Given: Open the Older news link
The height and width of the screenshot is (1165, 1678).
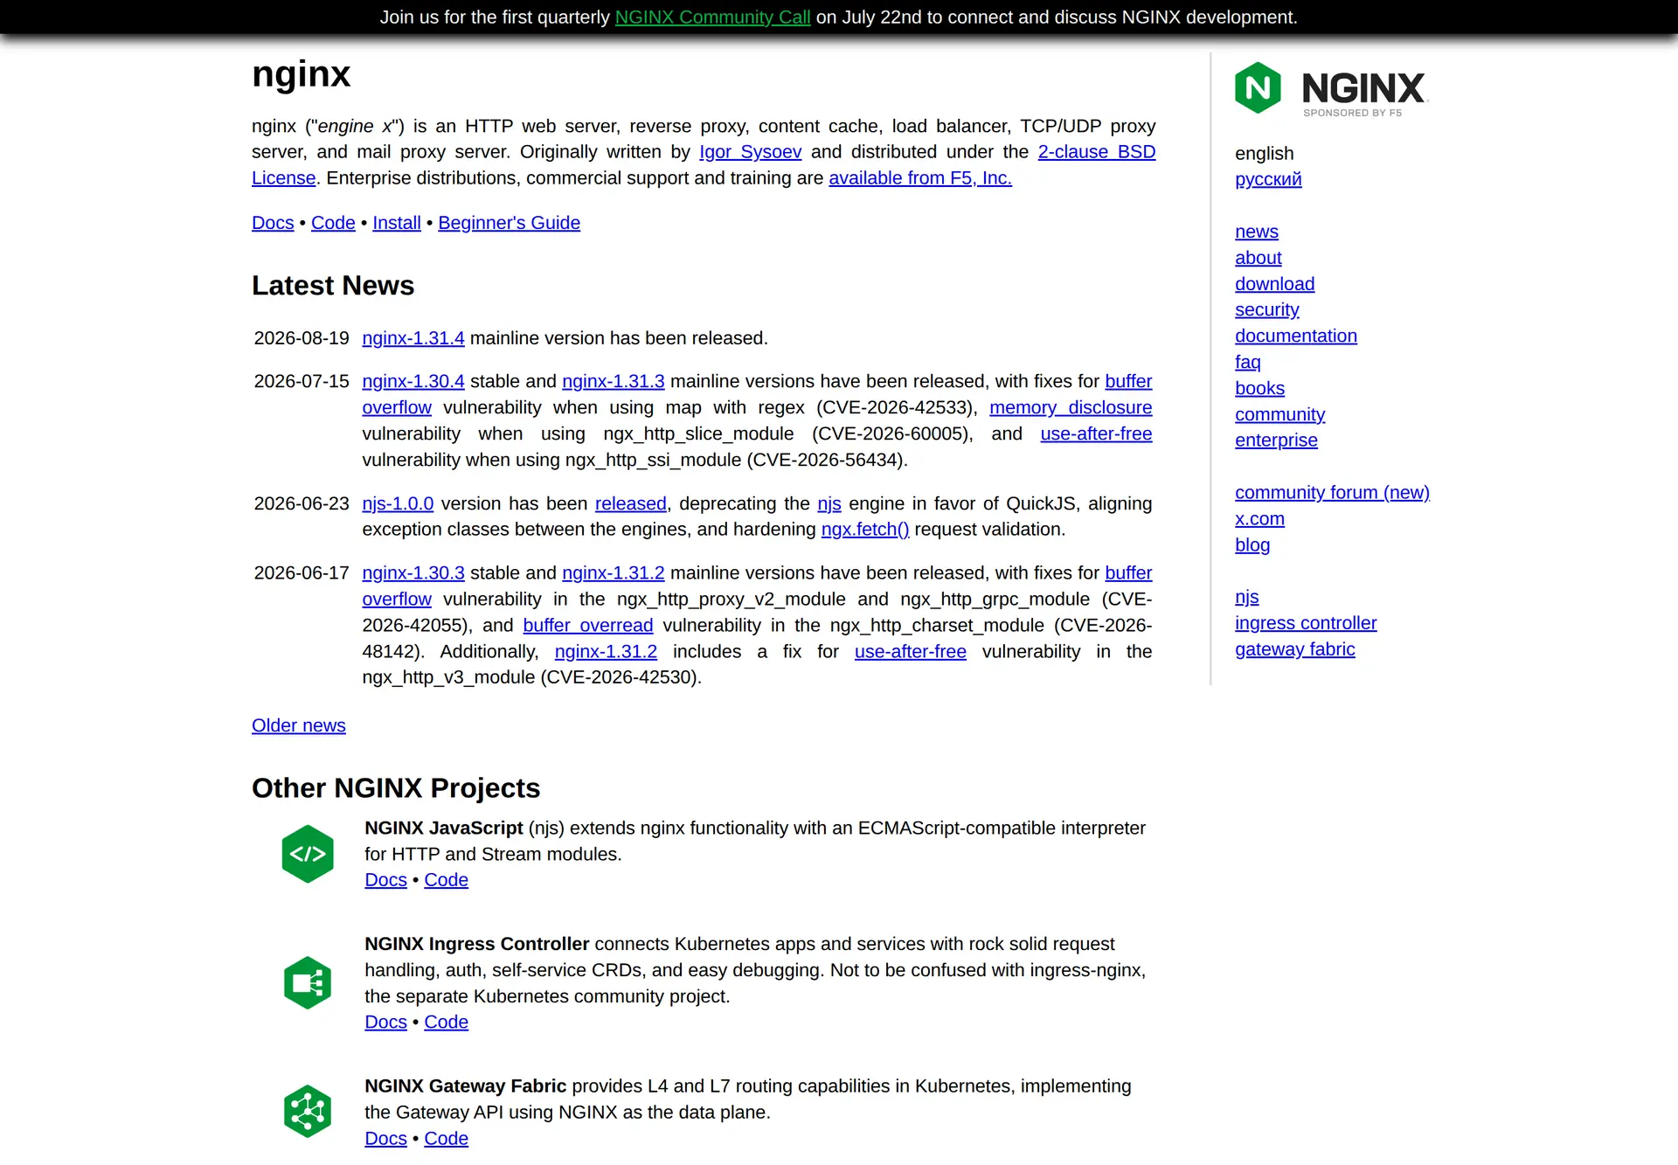Looking at the screenshot, I should pos(299,725).
